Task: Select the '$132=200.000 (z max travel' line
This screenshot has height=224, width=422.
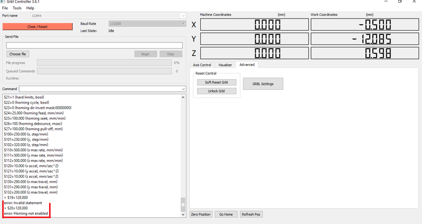Action: click(31, 192)
